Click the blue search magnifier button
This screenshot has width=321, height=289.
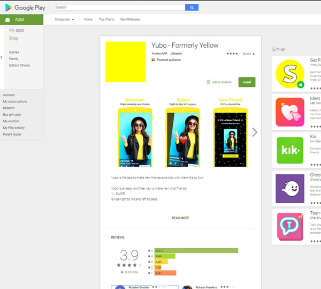tap(192, 8)
